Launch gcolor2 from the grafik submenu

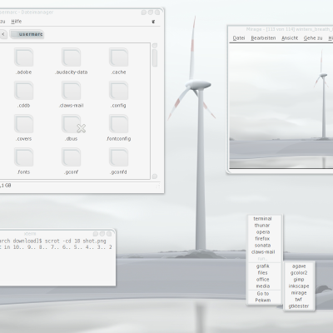point(299,273)
